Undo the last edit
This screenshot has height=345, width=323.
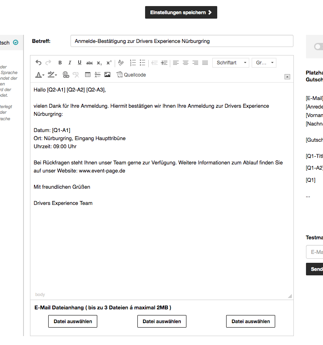coord(39,63)
